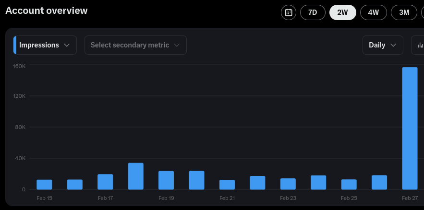Viewport: 424px width, 210px height.
Task: Select the 7D time range
Action: (313, 12)
